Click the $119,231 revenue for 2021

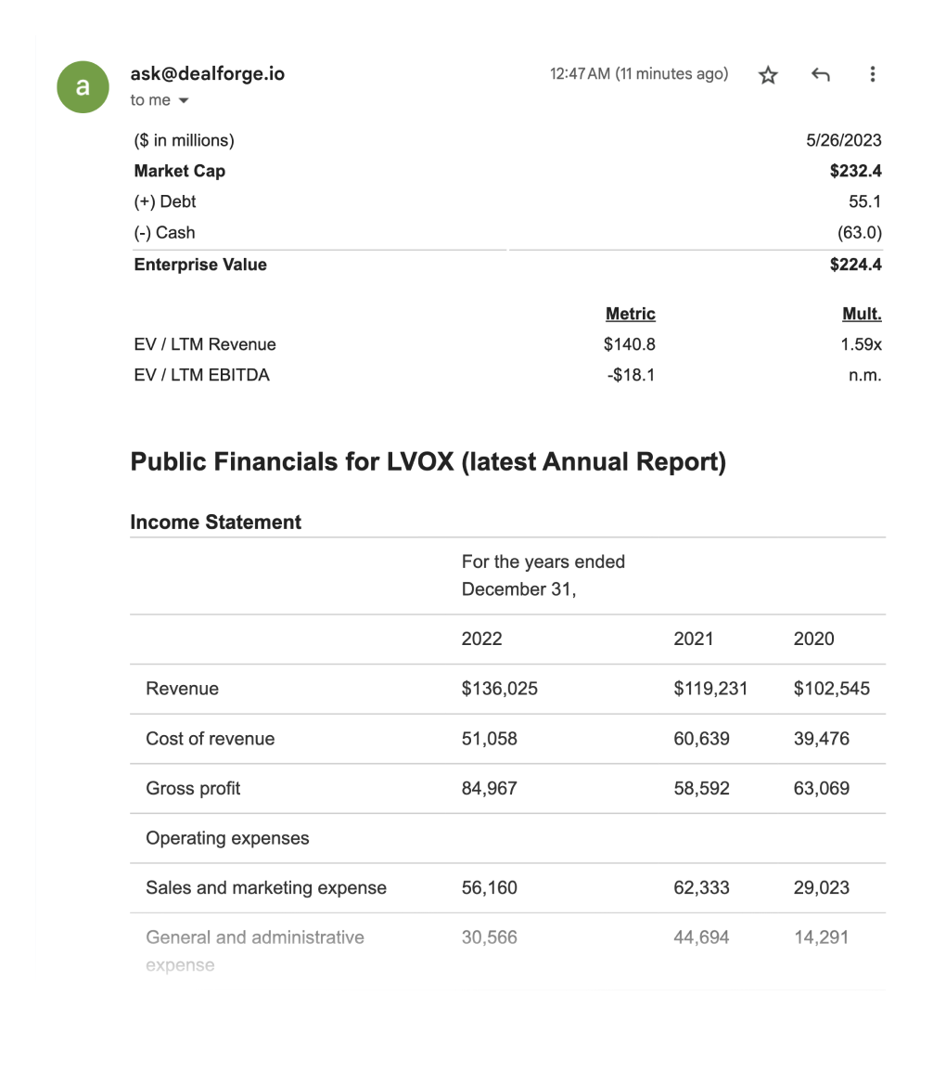point(710,689)
